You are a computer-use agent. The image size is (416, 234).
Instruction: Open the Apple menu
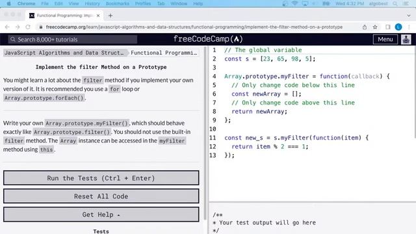[8, 4]
